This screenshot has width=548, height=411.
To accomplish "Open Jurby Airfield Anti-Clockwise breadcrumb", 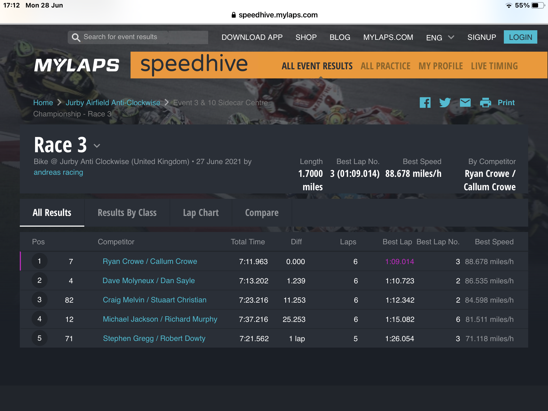I will coord(113,102).
